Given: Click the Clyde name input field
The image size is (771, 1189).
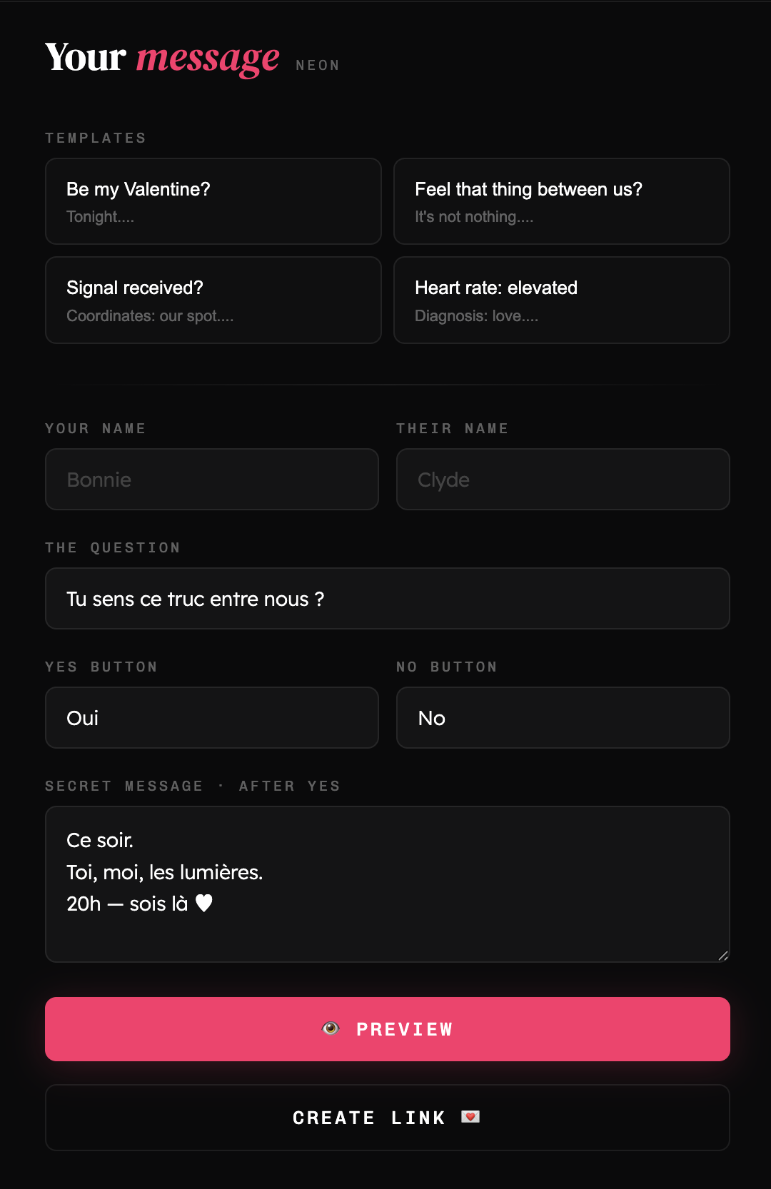Looking at the screenshot, I should [x=563, y=479].
